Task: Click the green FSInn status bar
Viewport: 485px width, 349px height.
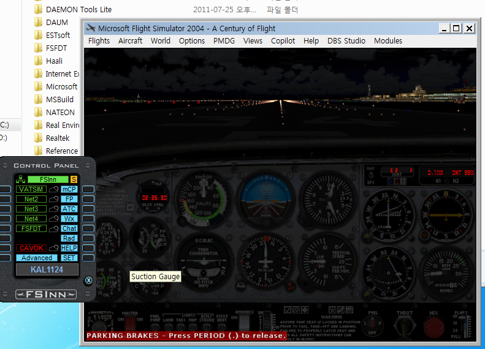Action: coord(48,179)
